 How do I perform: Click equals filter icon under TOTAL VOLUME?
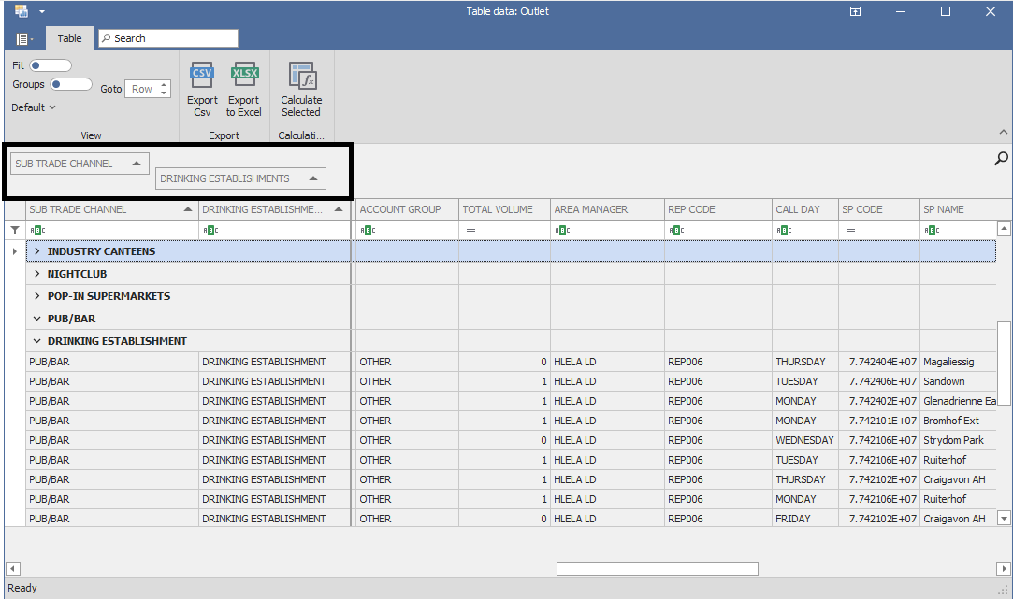click(x=470, y=230)
